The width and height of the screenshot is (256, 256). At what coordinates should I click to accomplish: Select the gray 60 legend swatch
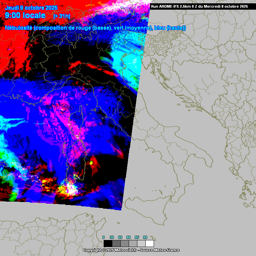[x=125, y=243]
